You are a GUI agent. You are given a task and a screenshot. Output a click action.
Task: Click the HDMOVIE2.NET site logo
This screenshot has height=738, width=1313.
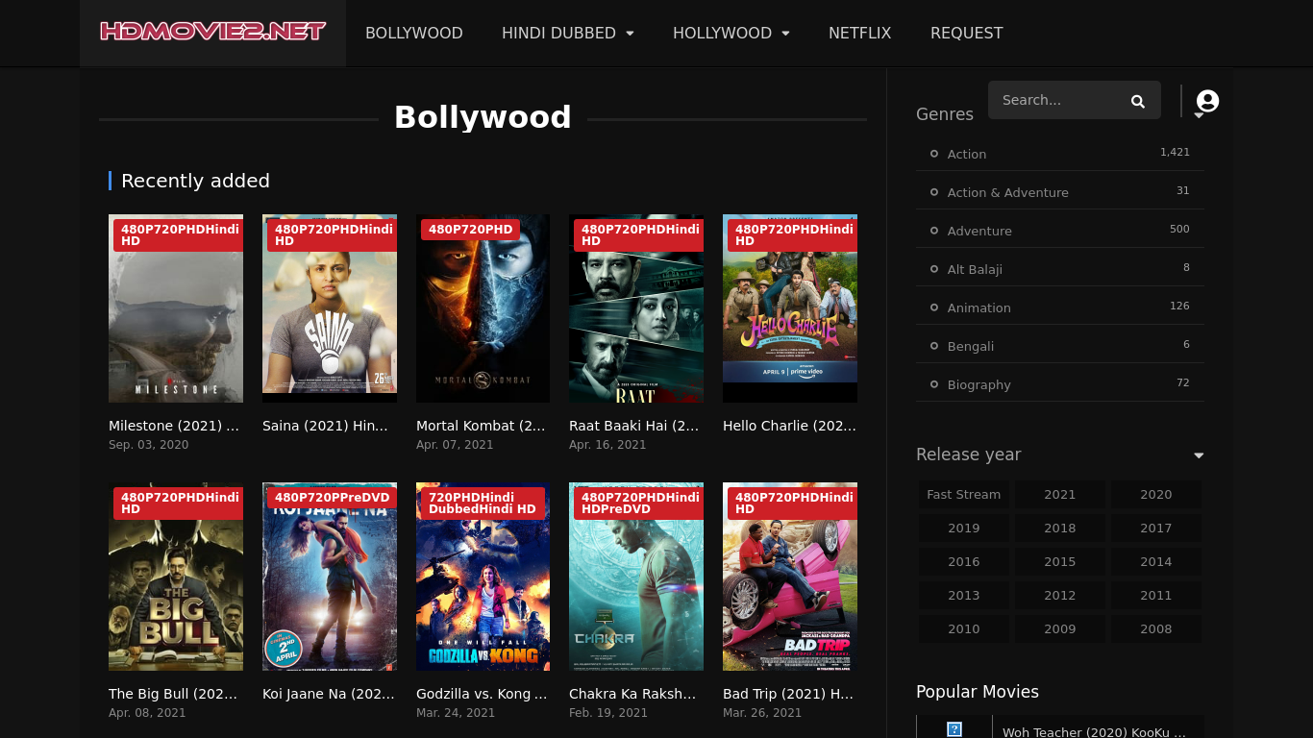coord(211,32)
